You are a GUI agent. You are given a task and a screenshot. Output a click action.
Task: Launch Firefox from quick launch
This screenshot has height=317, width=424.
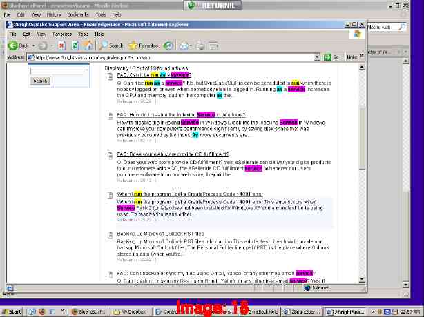(42, 311)
